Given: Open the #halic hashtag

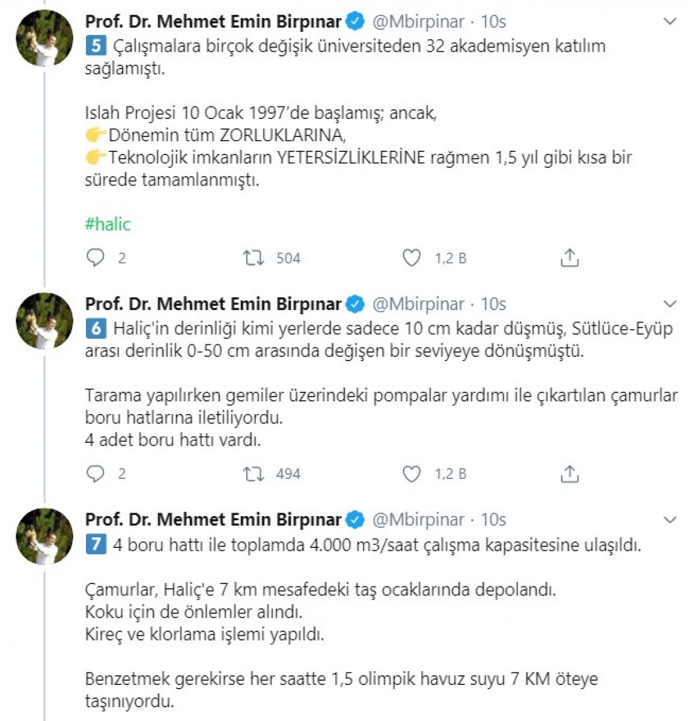Looking at the screenshot, I should [108, 224].
